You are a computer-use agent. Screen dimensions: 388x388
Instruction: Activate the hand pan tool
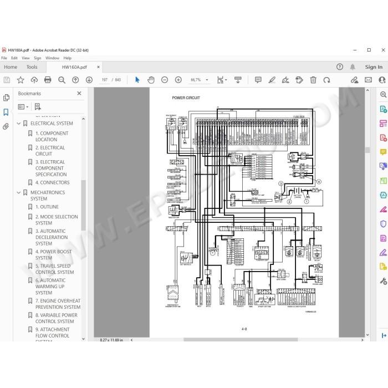[151, 80]
